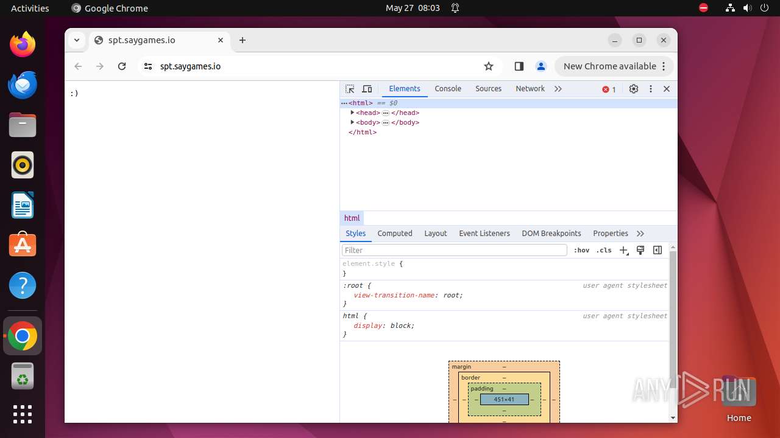This screenshot has width=780, height=438.
Task: Toggle the computed styles sidebar icon
Action: click(x=658, y=250)
